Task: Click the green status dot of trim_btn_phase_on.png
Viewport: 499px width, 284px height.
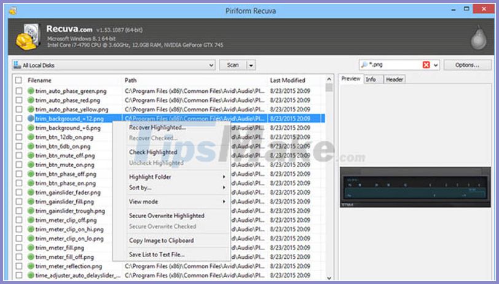Action: 31,183
